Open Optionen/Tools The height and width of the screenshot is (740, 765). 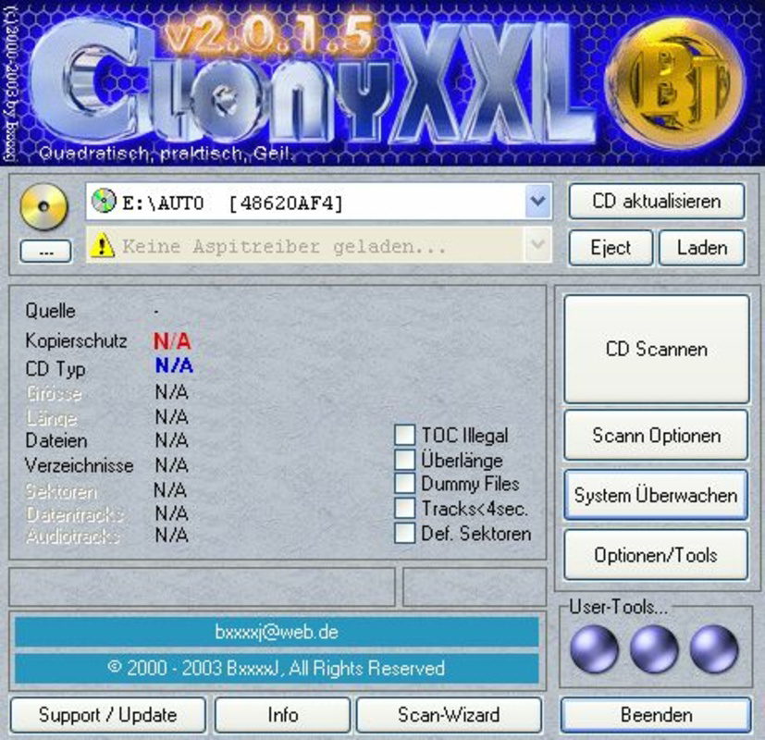tap(656, 555)
